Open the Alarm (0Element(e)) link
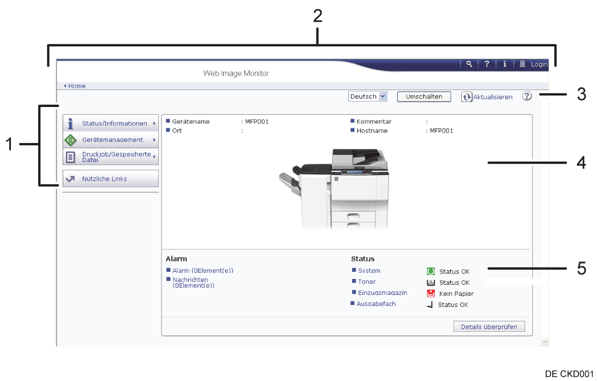Image resolution: width=597 pixels, height=381 pixels. pos(202,271)
